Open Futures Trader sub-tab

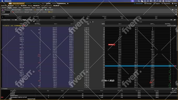click(27, 10)
